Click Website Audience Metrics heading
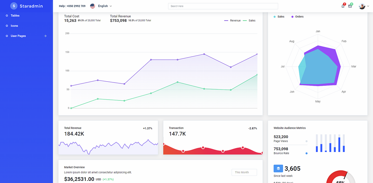Image resolution: width=373 pixels, height=183 pixels. click(290, 128)
